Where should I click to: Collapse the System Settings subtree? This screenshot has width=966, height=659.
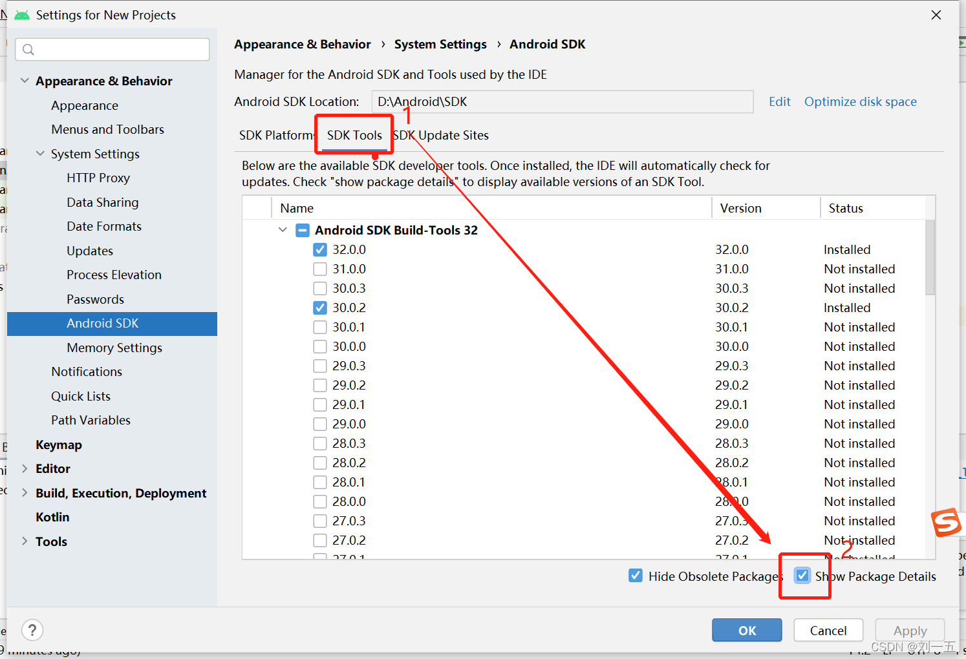[40, 154]
